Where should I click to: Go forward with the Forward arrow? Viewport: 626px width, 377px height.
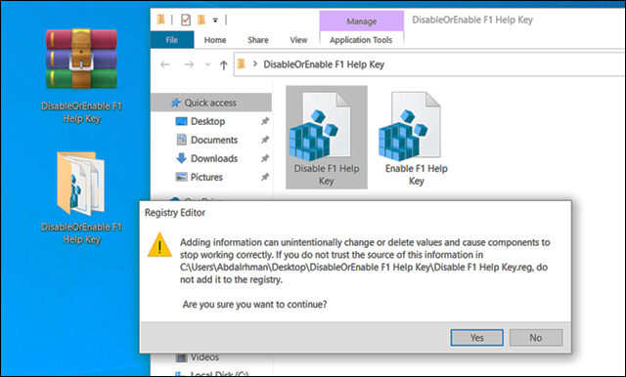[189, 64]
